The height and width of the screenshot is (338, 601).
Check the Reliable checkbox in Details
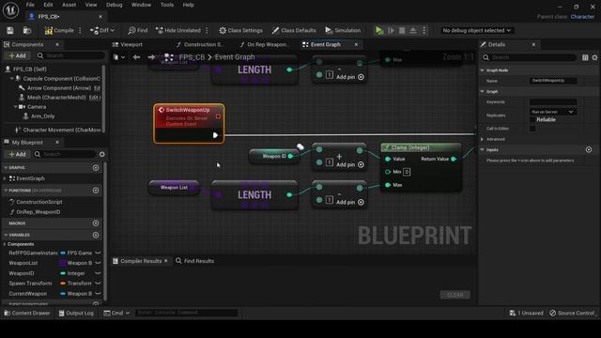click(532, 119)
